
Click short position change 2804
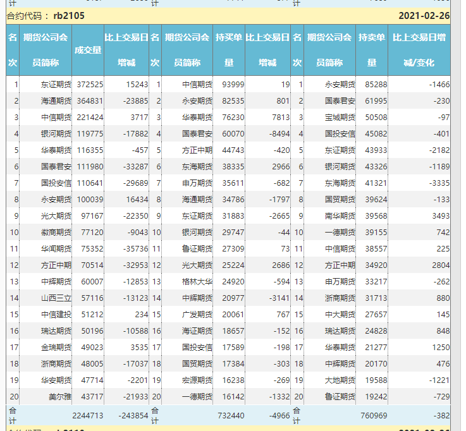tap(441, 265)
